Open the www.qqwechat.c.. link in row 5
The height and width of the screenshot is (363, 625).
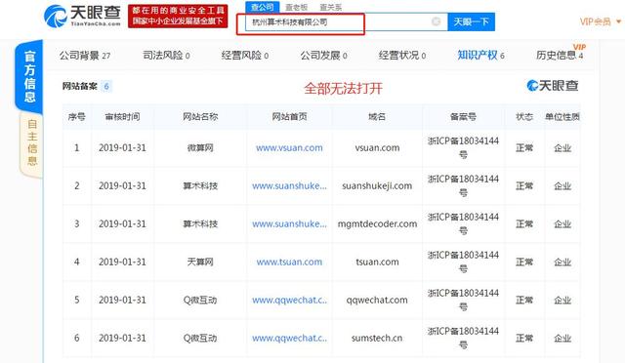point(289,300)
